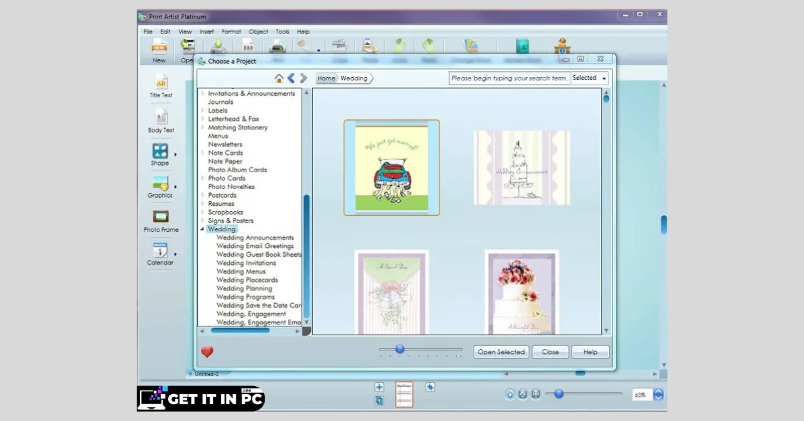Select the Calendar tool icon
Image resolution: width=804 pixels, height=421 pixels.
(160, 251)
